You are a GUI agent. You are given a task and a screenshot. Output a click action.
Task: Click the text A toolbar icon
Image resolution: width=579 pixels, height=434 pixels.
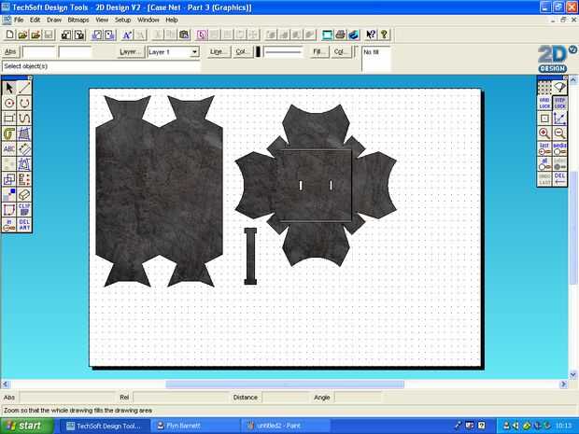pyautogui.click(x=127, y=35)
